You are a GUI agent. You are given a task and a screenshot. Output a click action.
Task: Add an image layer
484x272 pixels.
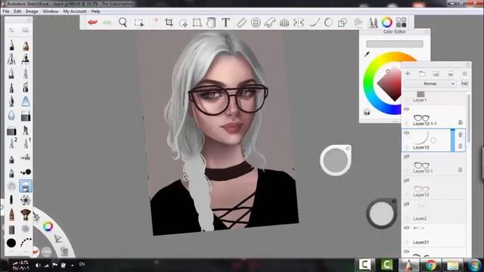(x=436, y=74)
